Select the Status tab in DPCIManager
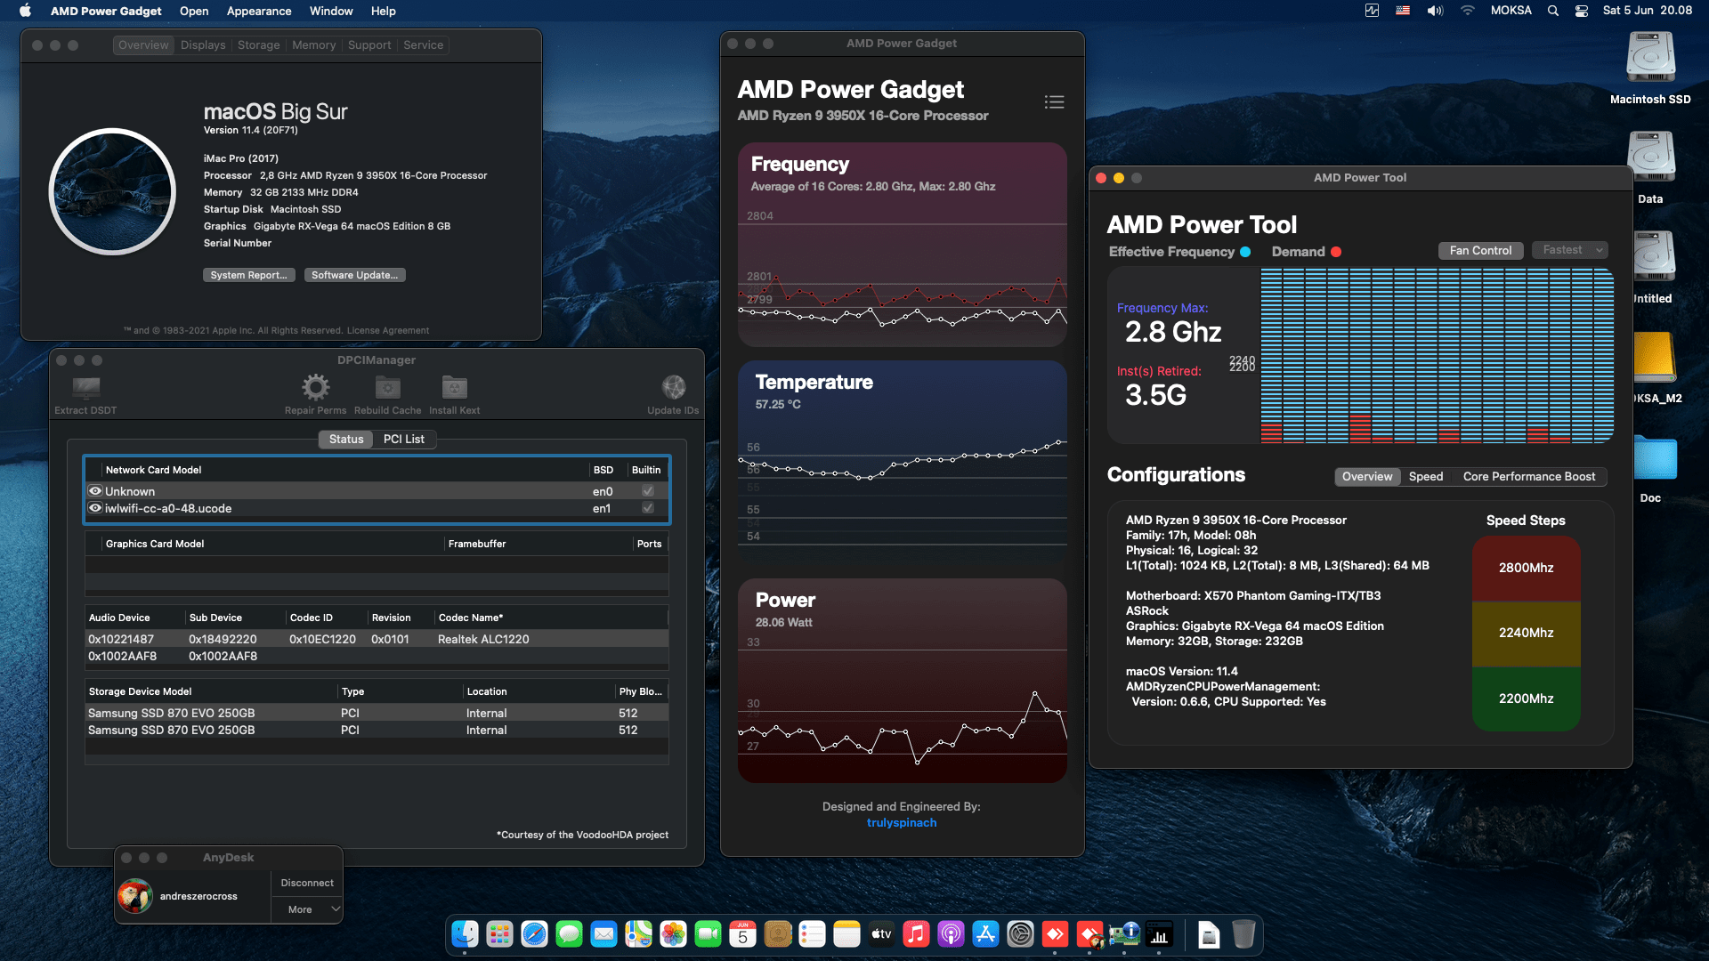The width and height of the screenshot is (1709, 961). click(346, 439)
